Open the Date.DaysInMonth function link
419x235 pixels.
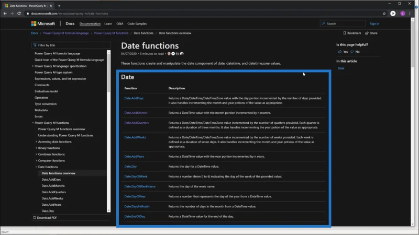137,206
